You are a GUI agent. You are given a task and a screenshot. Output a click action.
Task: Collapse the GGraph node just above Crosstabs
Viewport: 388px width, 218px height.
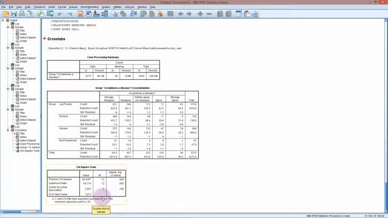(8, 110)
